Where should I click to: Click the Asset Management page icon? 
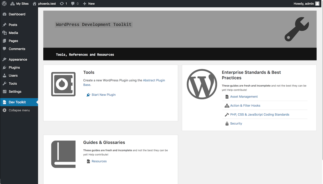point(227,97)
